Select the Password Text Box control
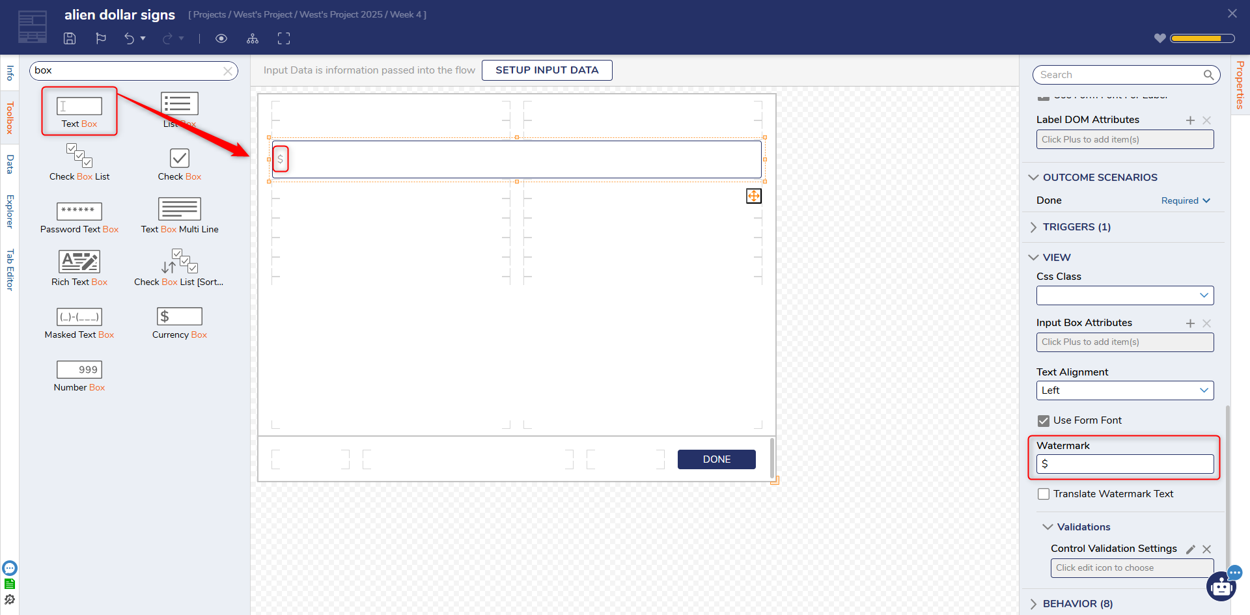This screenshot has height=615, width=1250. (x=79, y=217)
